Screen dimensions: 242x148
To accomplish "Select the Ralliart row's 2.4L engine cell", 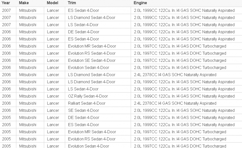I will point(175,103).
